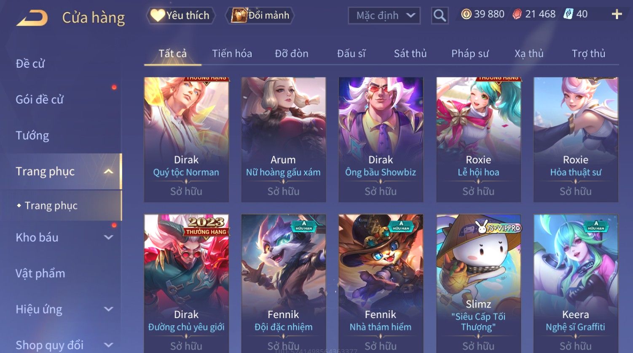Select the Tiến hóa tab
The image size is (633, 353).
click(x=232, y=53)
